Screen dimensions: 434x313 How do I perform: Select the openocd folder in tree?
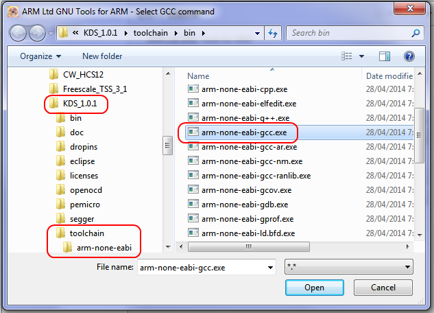click(79, 189)
